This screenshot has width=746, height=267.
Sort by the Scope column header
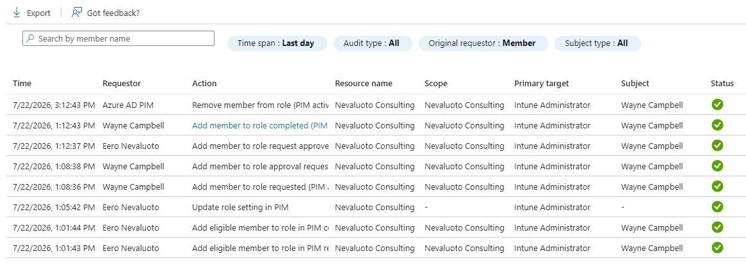(436, 84)
